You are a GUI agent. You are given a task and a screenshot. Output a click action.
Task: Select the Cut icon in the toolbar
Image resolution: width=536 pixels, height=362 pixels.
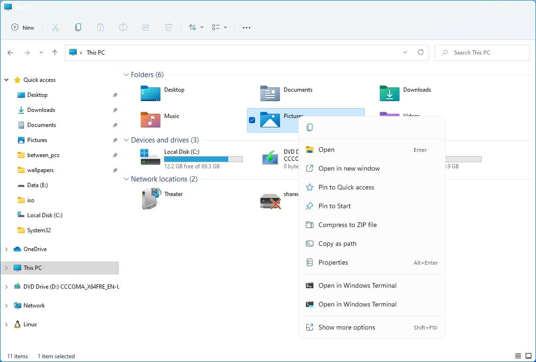click(x=55, y=27)
